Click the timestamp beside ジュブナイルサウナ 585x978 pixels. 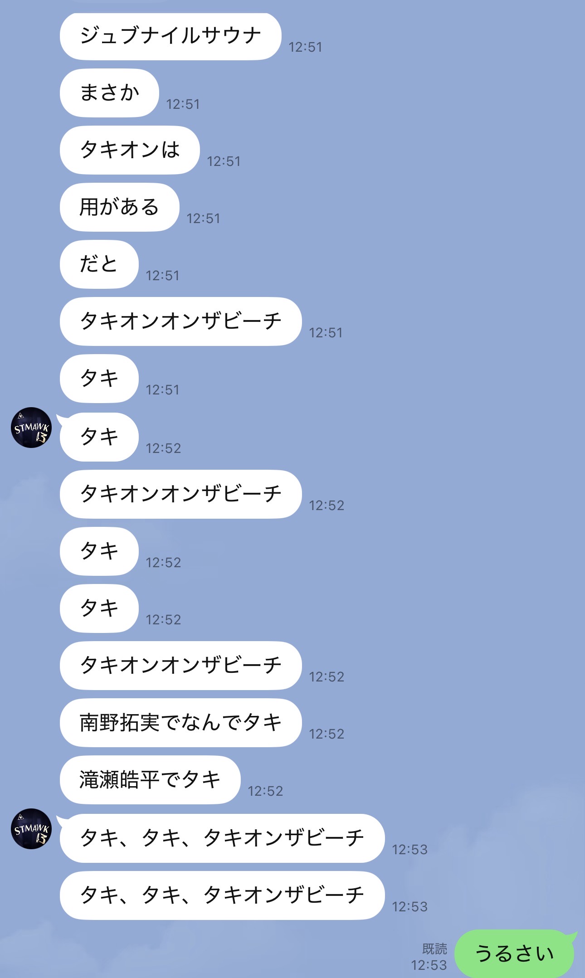[305, 47]
